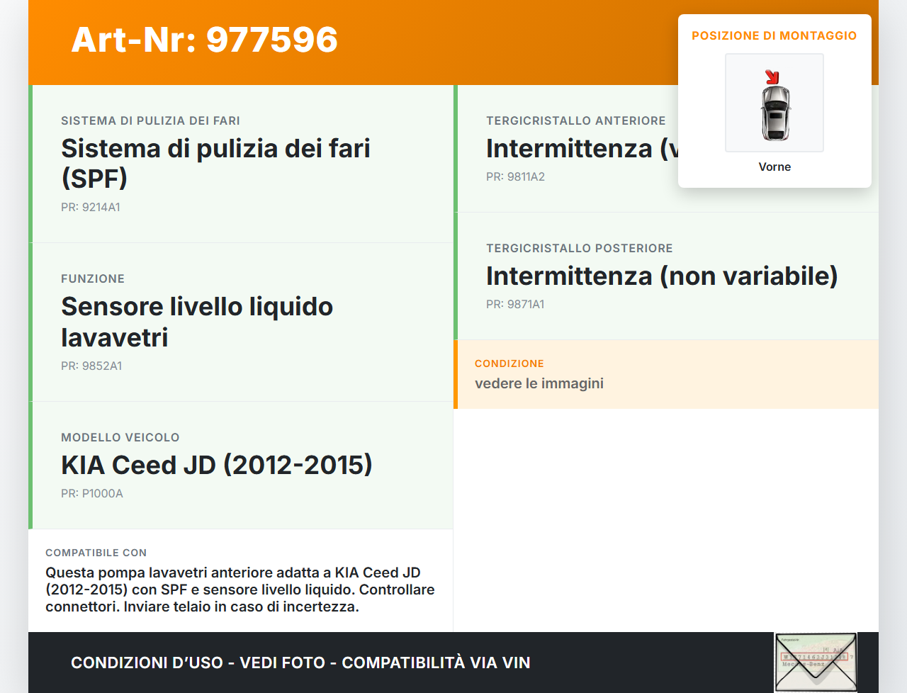Viewport: 907px width, 693px height.
Task: Click the red arrow mounting position indicator
Action: tap(772, 77)
